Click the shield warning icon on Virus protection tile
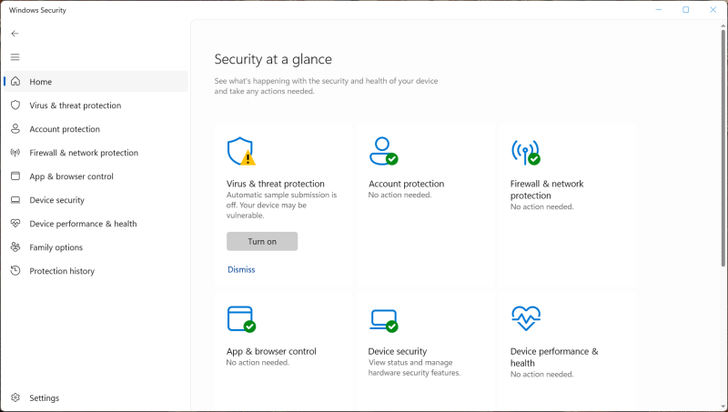 click(241, 152)
